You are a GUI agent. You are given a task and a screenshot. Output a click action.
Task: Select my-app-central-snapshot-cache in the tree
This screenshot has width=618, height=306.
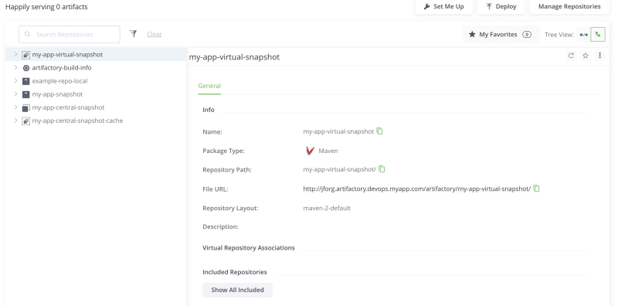tap(77, 121)
